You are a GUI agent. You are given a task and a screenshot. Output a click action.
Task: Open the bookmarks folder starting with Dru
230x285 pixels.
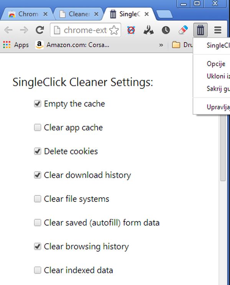coord(182,45)
